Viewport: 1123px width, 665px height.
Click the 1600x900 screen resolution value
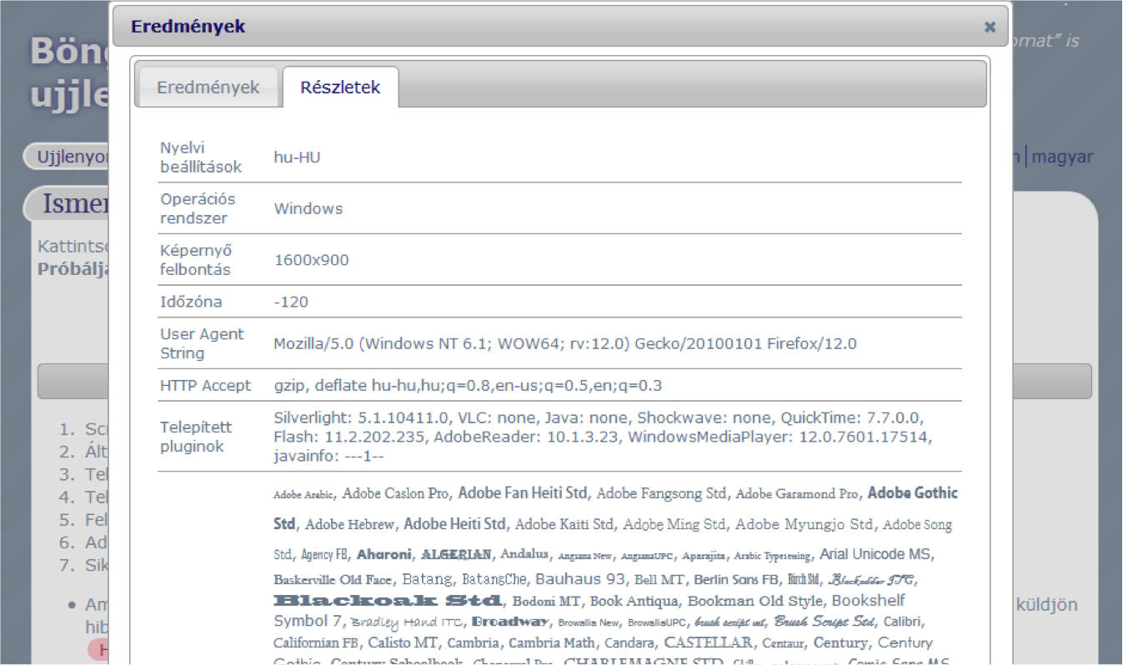tap(312, 261)
